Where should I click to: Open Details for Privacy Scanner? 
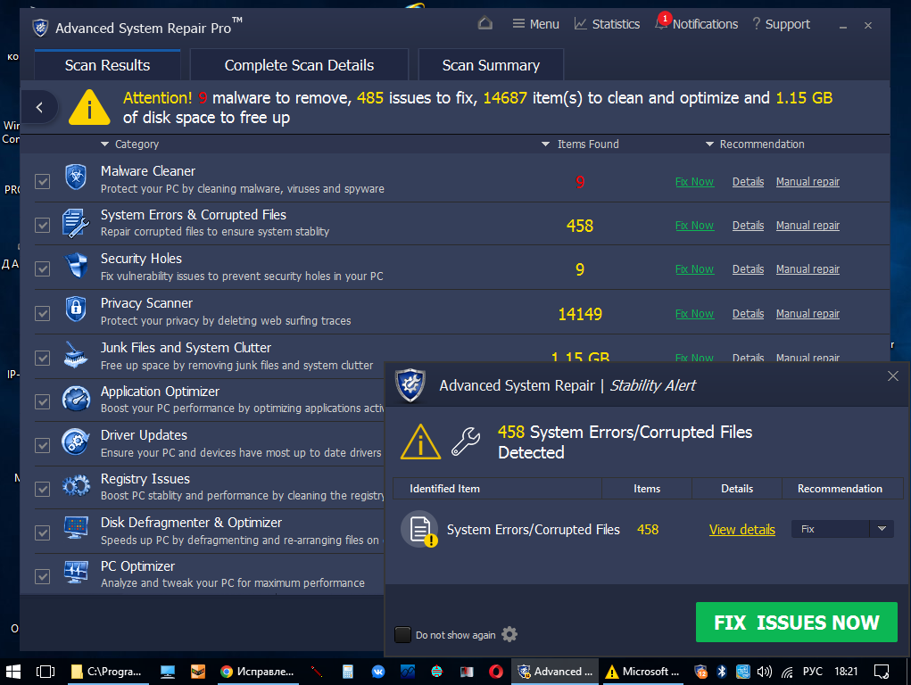pyautogui.click(x=748, y=314)
